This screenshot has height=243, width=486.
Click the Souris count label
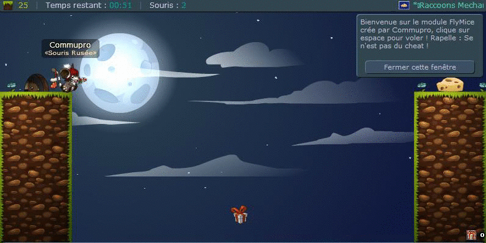point(168,5)
